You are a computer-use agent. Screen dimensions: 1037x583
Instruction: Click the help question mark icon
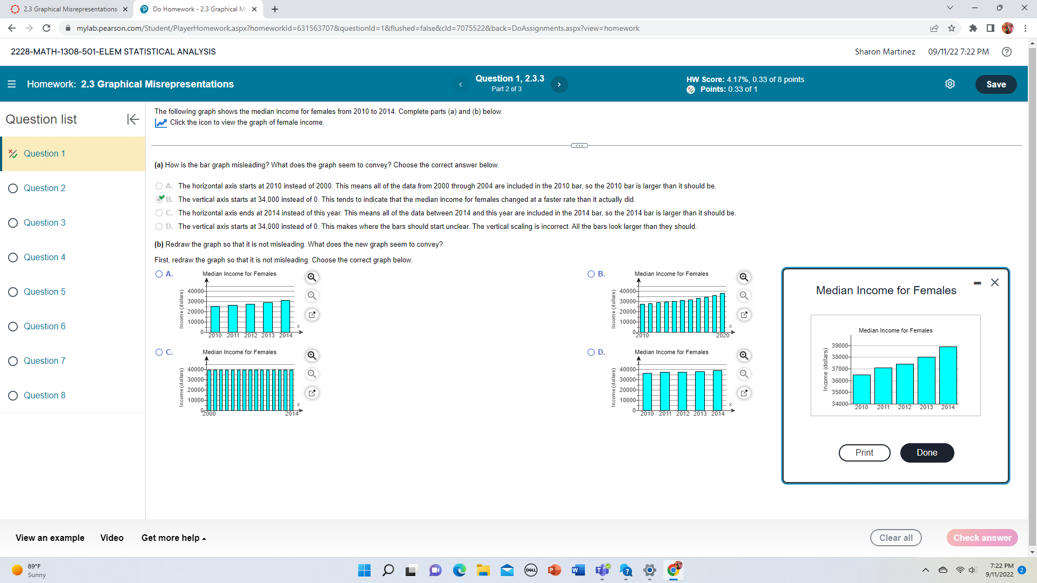(1007, 52)
